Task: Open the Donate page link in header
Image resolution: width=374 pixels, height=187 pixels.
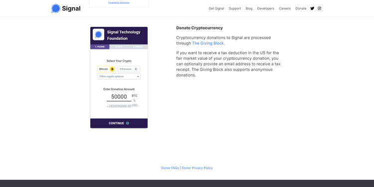Action: point(301,8)
